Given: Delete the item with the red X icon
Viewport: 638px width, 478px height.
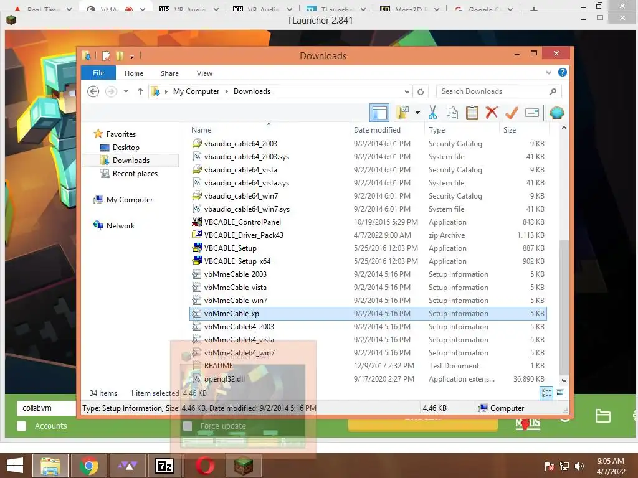Looking at the screenshot, I should point(492,113).
